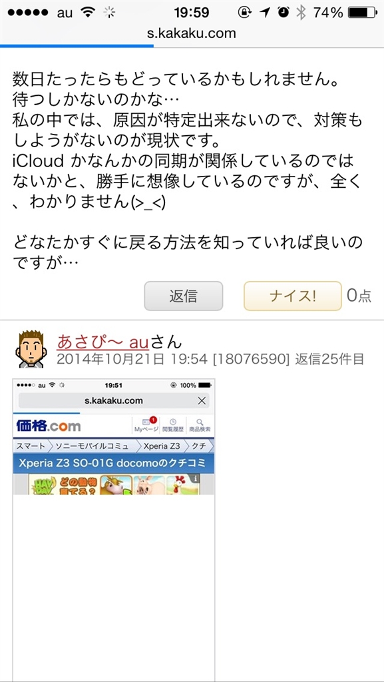384x682 pixels.
Task: Tap the 商品検索 search icon in thumbnail
Action: pyautogui.click(x=200, y=425)
